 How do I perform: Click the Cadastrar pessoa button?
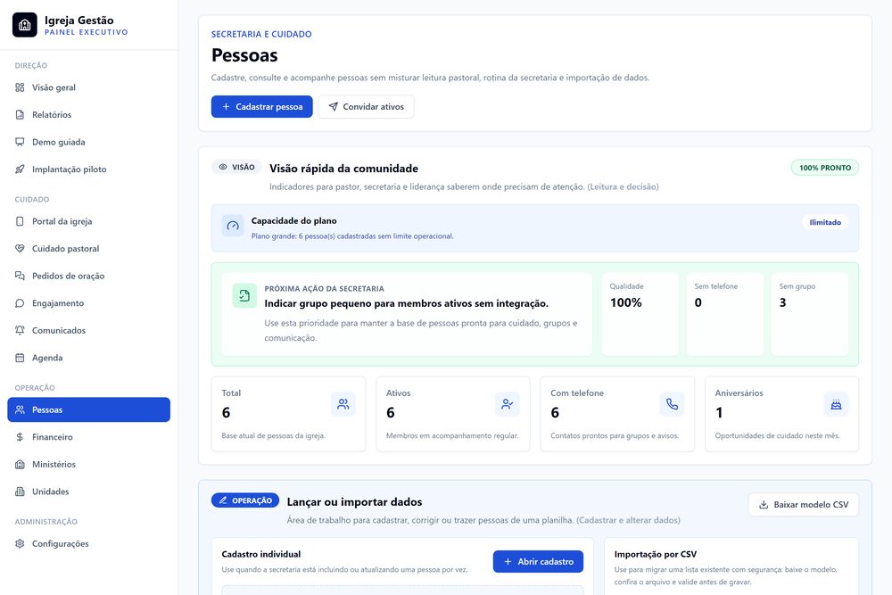tap(261, 106)
